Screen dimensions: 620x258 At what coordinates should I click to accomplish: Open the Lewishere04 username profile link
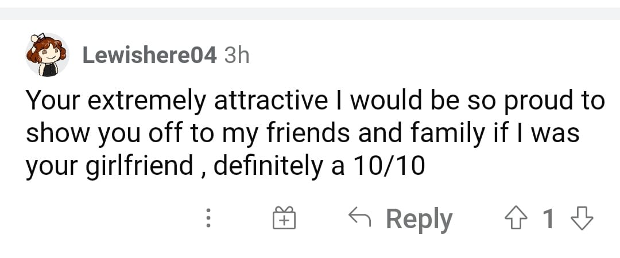pos(149,56)
